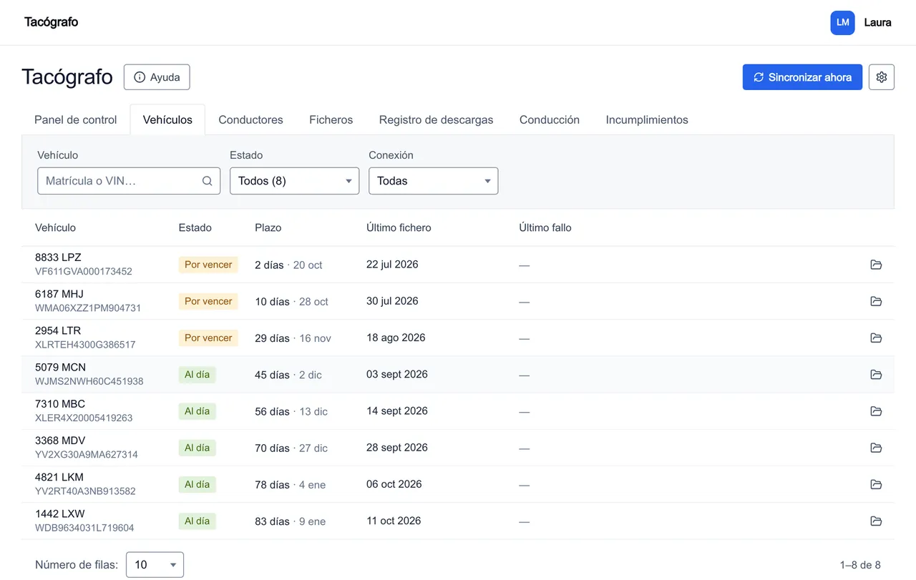The width and height of the screenshot is (916, 580).
Task: Click the Por vencer badge for 2954 LTR
Action: point(208,338)
